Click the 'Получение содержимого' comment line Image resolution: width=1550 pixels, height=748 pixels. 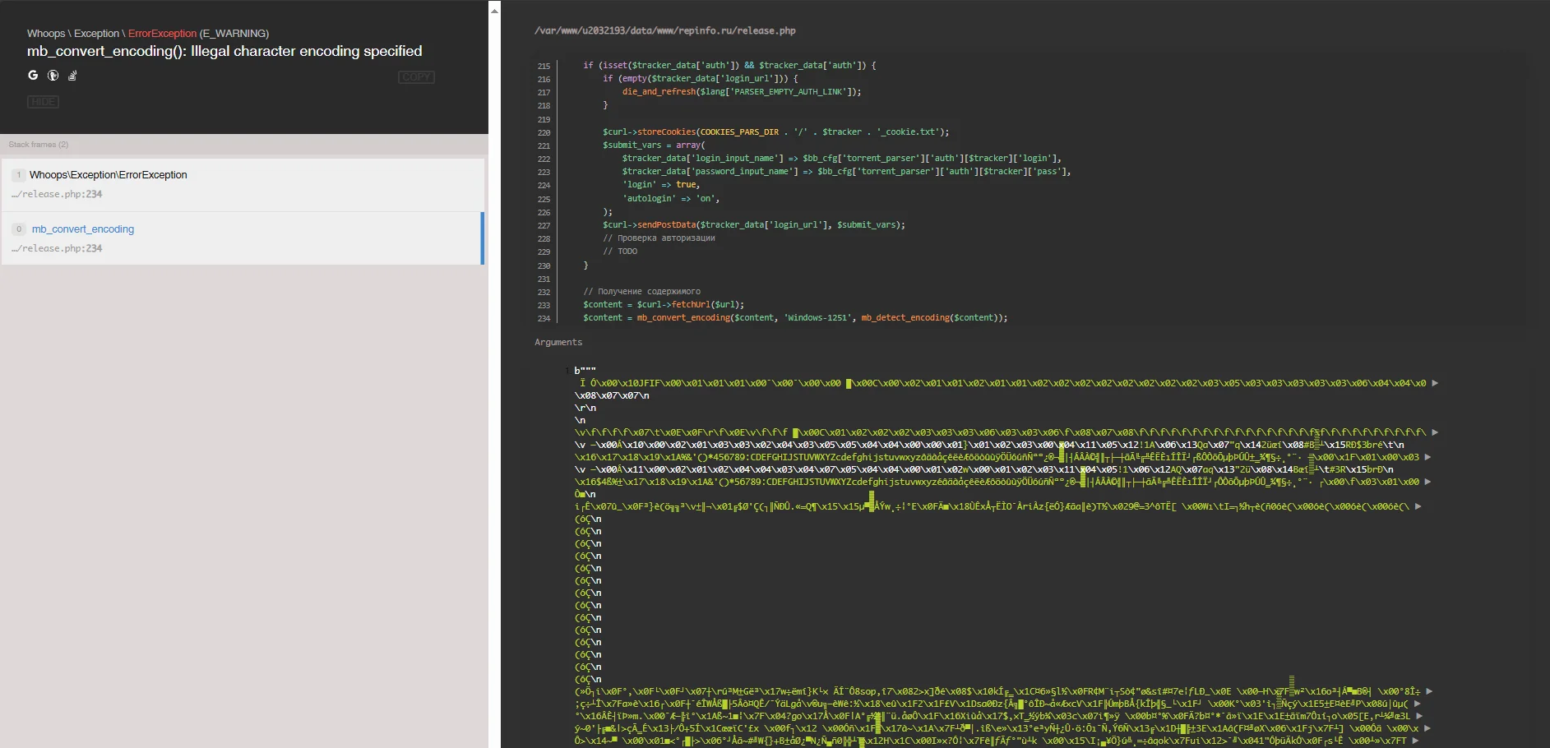coord(641,292)
